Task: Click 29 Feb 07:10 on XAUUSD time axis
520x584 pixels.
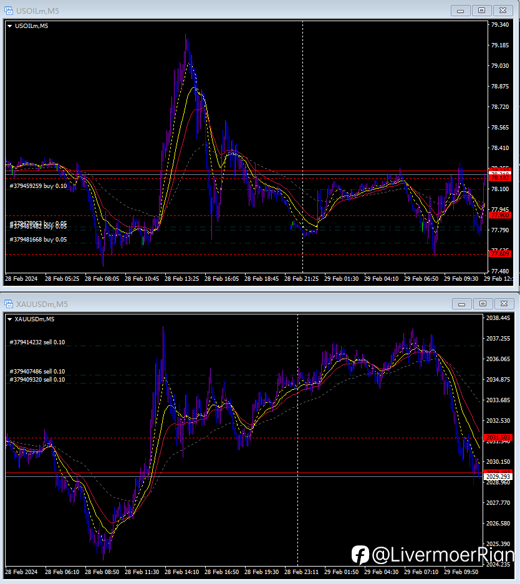Action: [x=421, y=572]
